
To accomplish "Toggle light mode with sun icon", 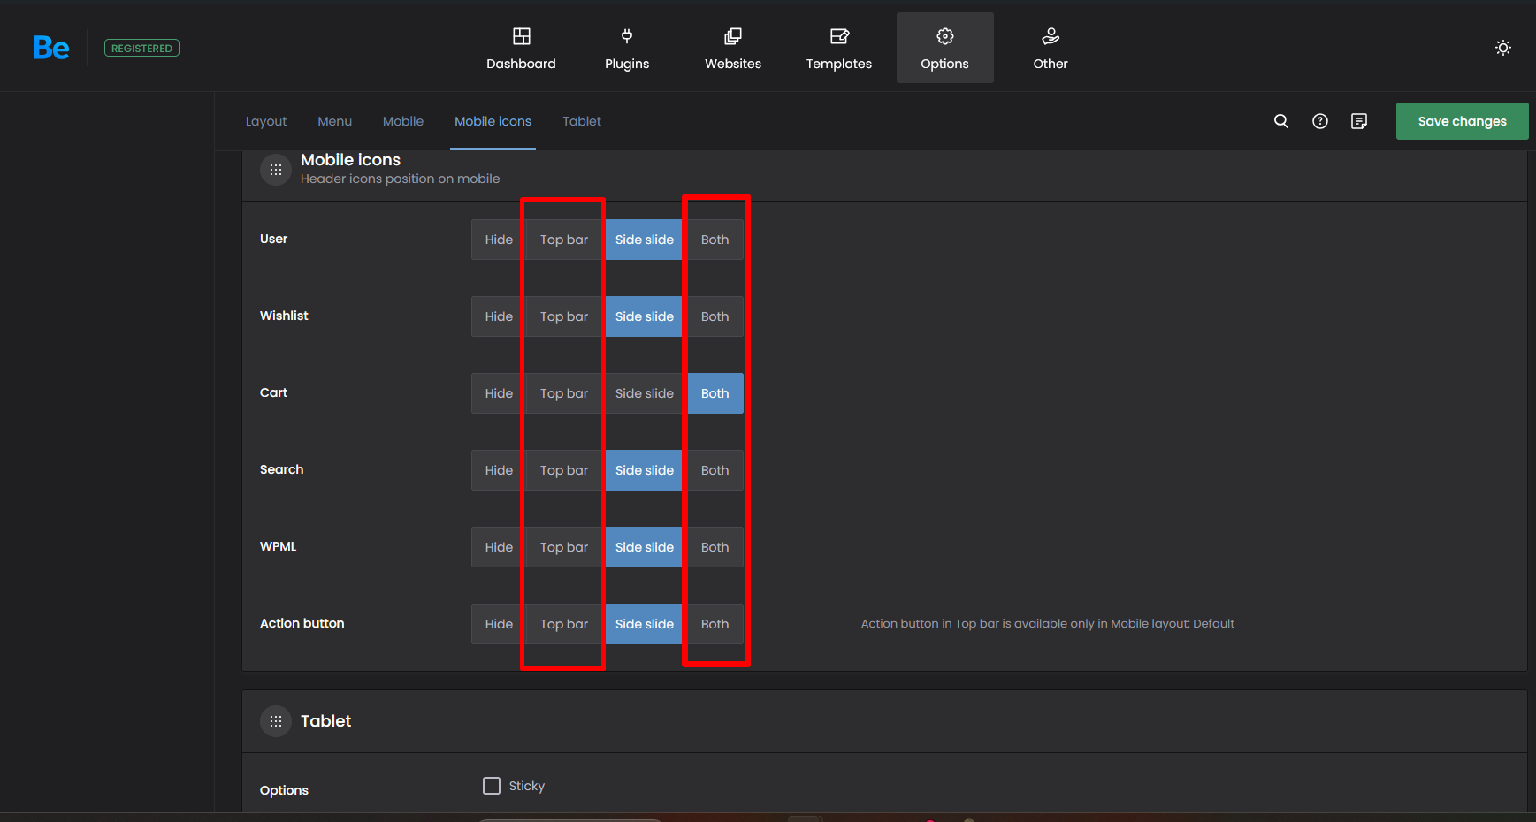I will point(1502,48).
